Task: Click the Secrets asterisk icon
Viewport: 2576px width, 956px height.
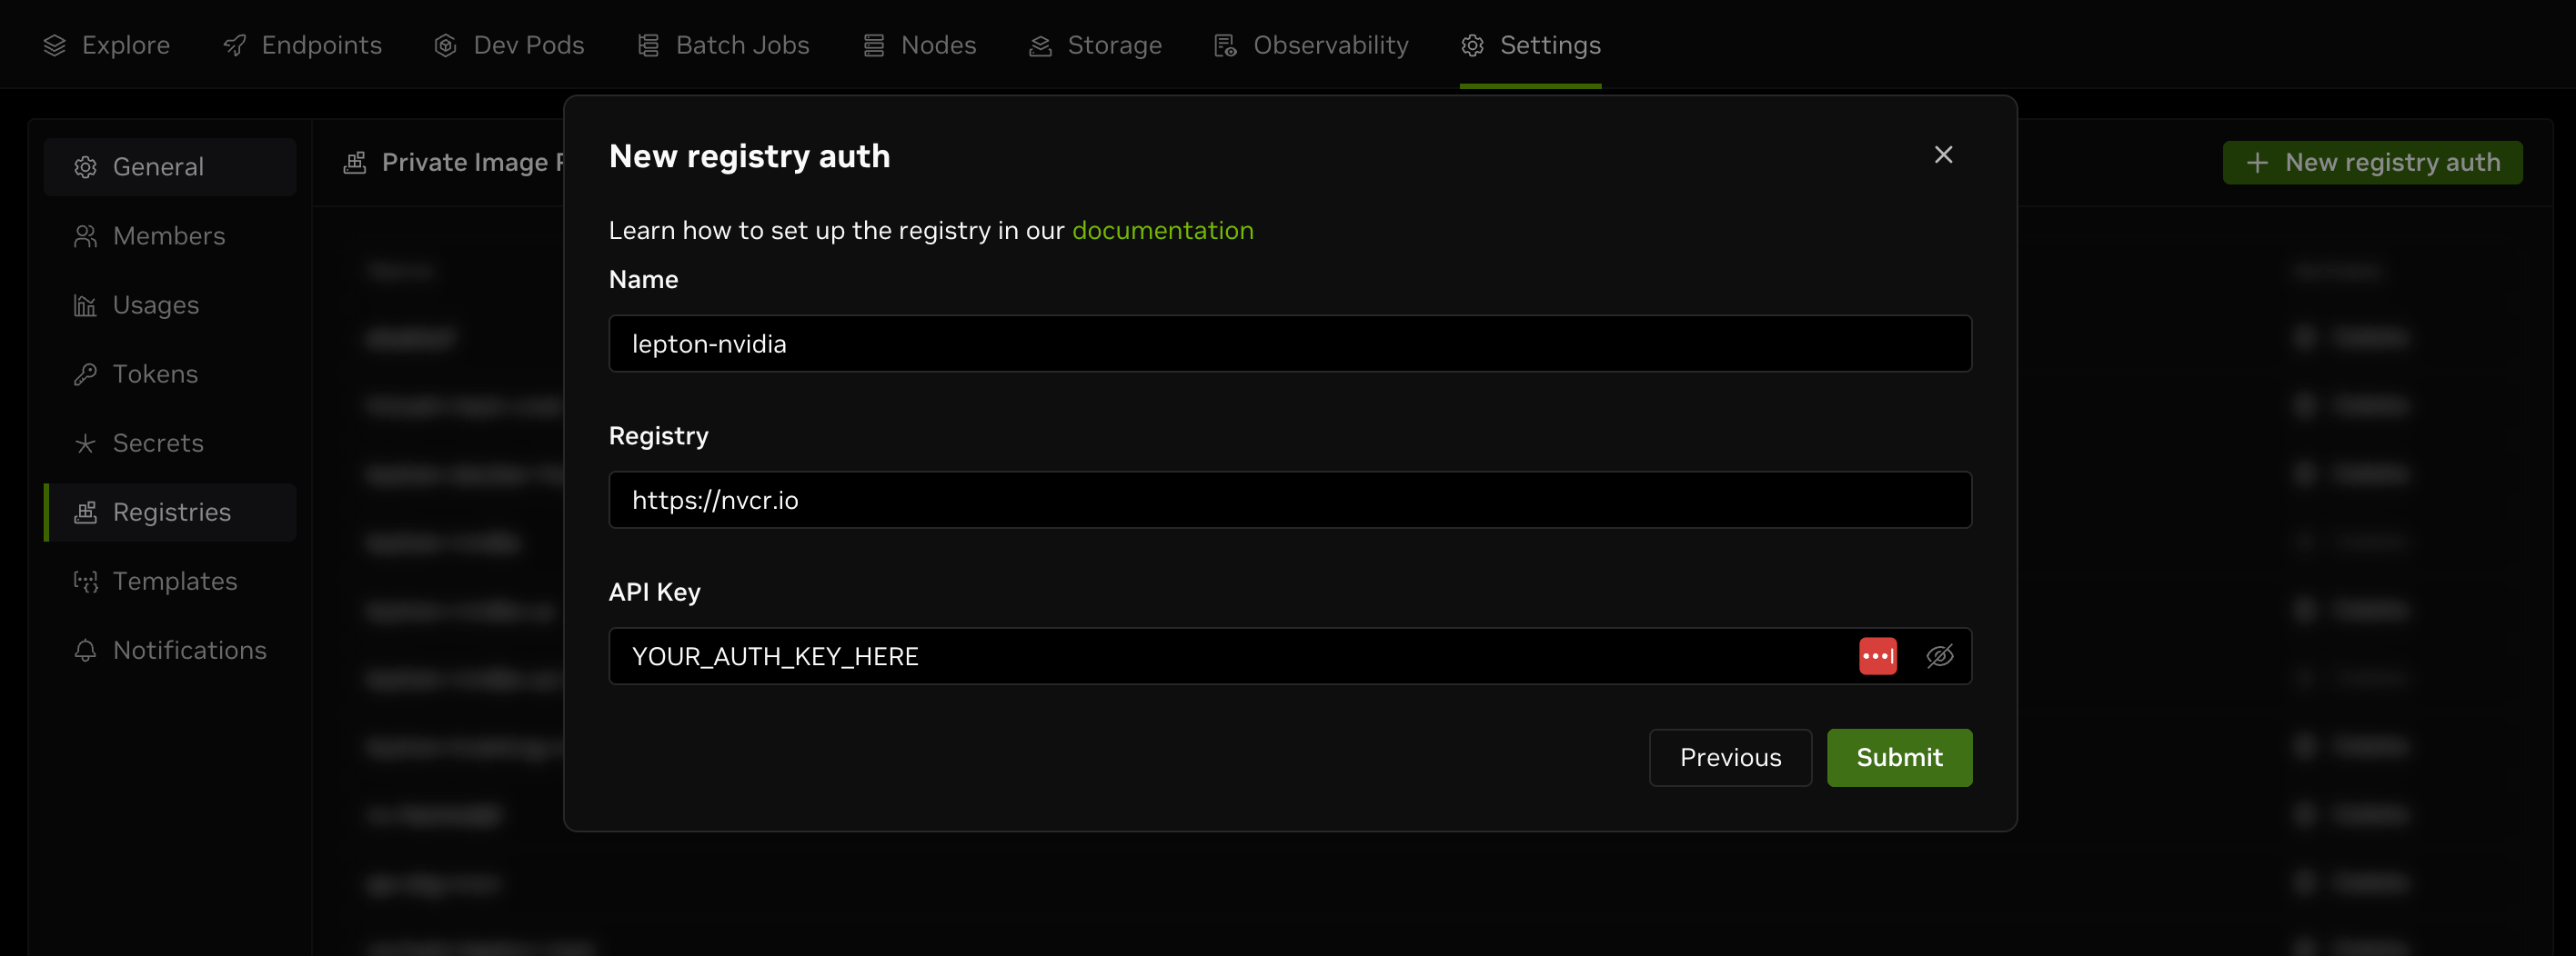Action: click(x=86, y=443)
